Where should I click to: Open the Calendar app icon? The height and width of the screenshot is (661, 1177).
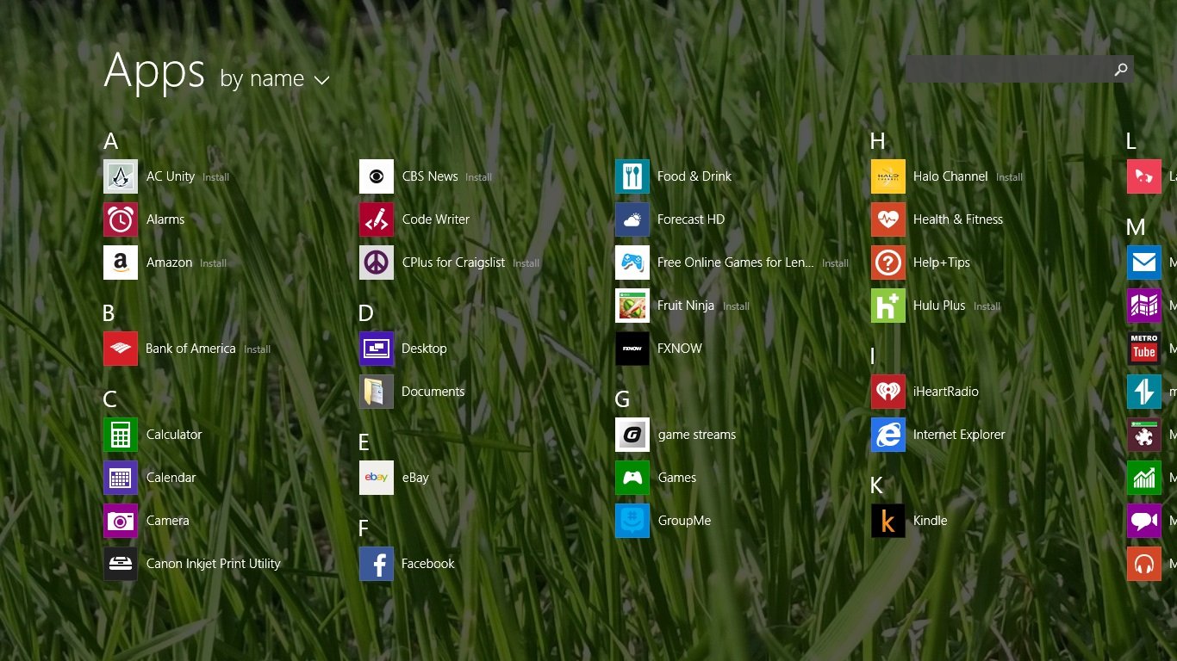121,478
